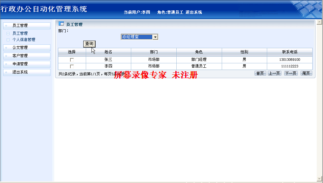
Task: Click the vertical scrollbar up arrow
Action: [319, 22]
